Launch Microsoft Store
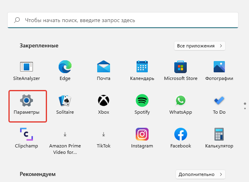Viewport: 249px width, 182px height. click(x=181, y=71)
